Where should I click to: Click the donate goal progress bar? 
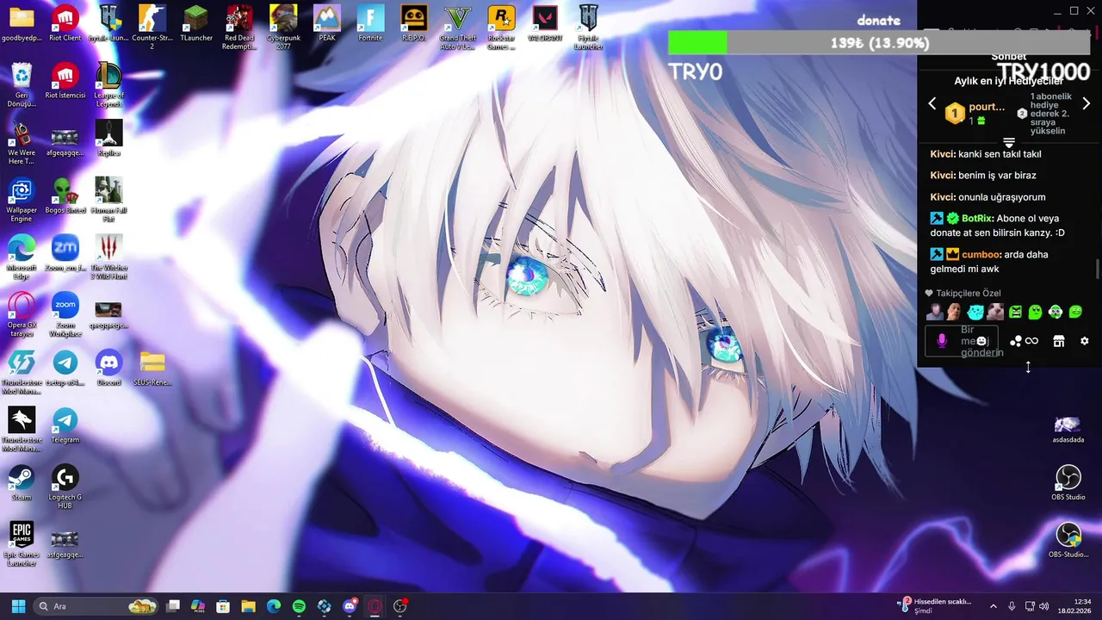pos(879,43)
